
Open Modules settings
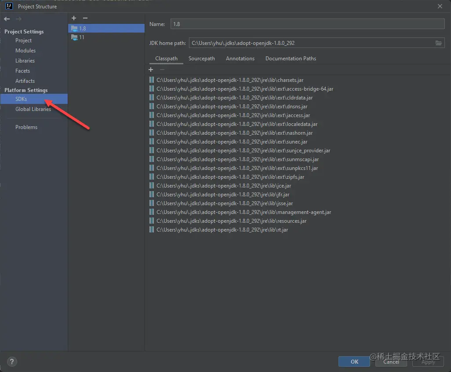(25, 51)
